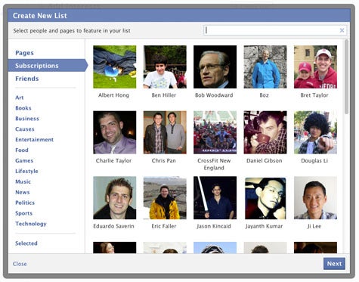Click the vertical scrollbar in the grid
This screenshot has width=359, height=282.
pos(347,77)
